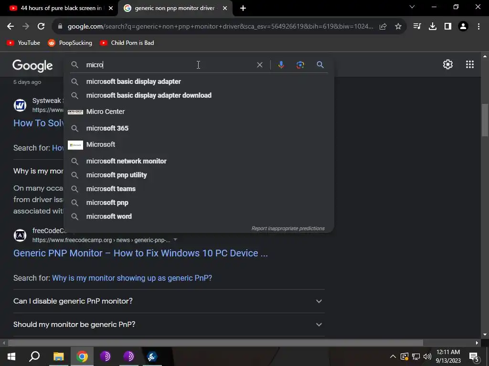
Task: Open the YouTube bookmark
Action: [23, 43]
